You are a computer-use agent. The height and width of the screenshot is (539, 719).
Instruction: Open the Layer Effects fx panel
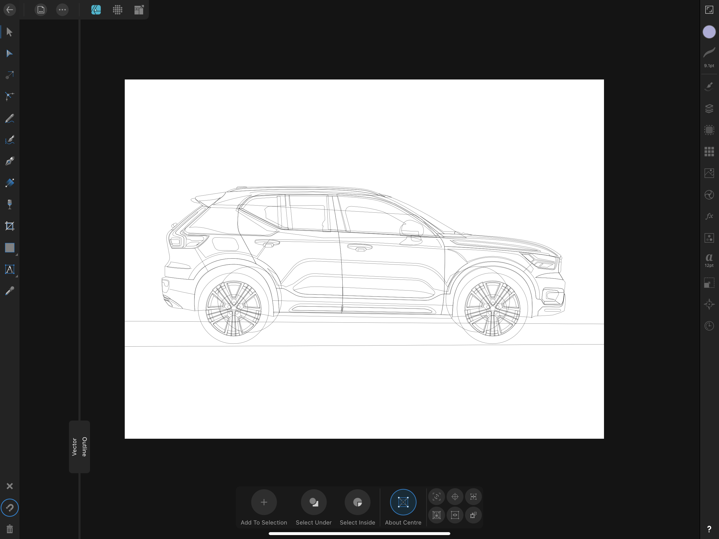[709, 216]
